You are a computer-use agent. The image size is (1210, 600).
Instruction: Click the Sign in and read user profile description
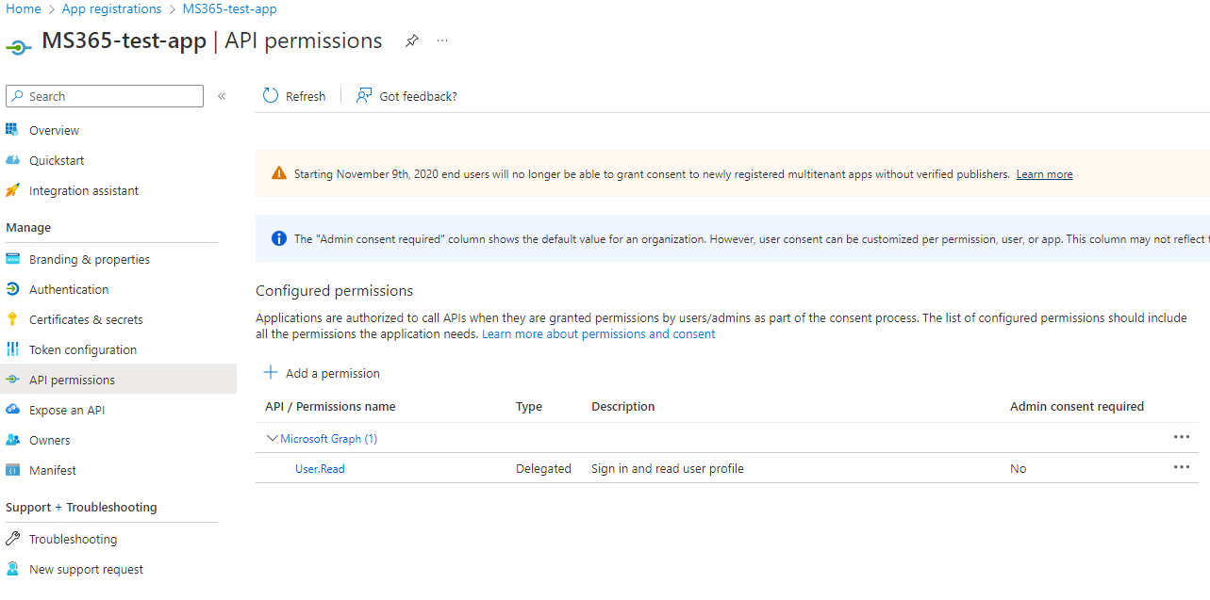(x=668, y=468)
